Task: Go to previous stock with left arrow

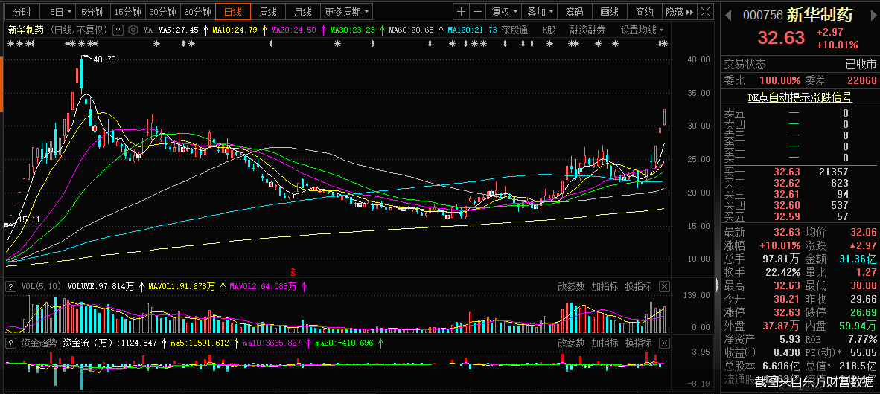Action: (727, 16)
